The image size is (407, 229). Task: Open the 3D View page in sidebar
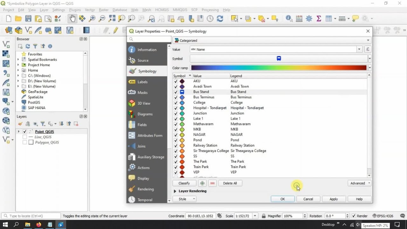point(147,103)
